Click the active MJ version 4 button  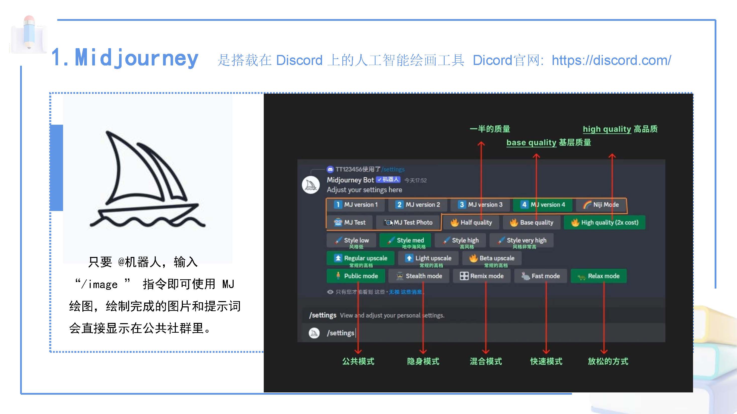pyautogui.click(x=543, y=204)
